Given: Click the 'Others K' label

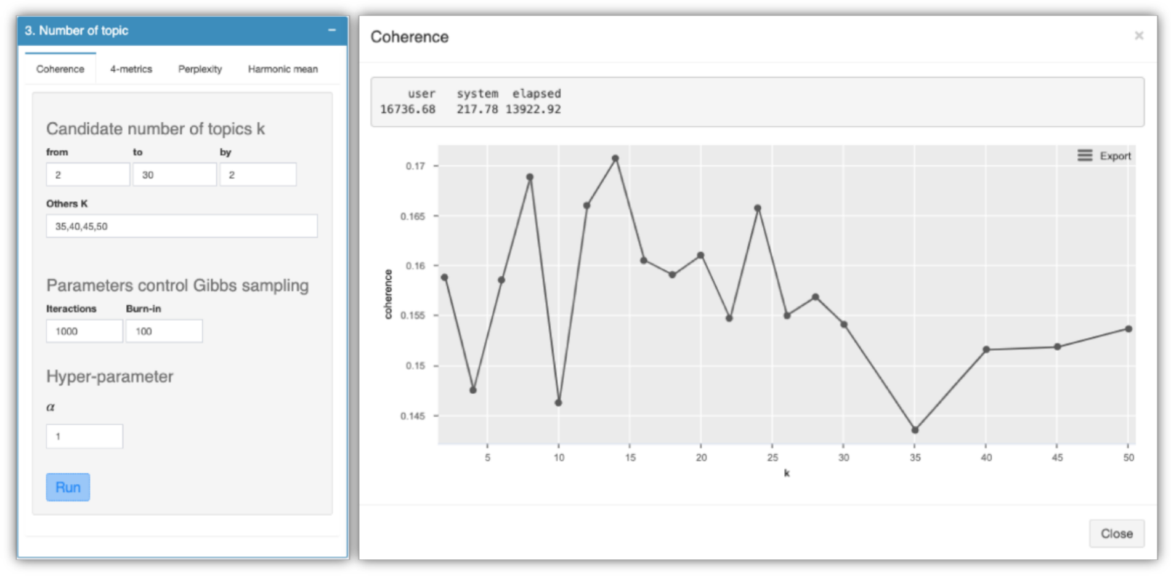Looking at the screenshot, I should click(67, 204).
